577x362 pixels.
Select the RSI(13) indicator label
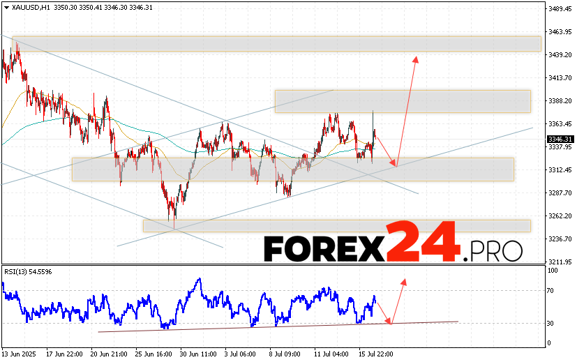coord(31,271)
